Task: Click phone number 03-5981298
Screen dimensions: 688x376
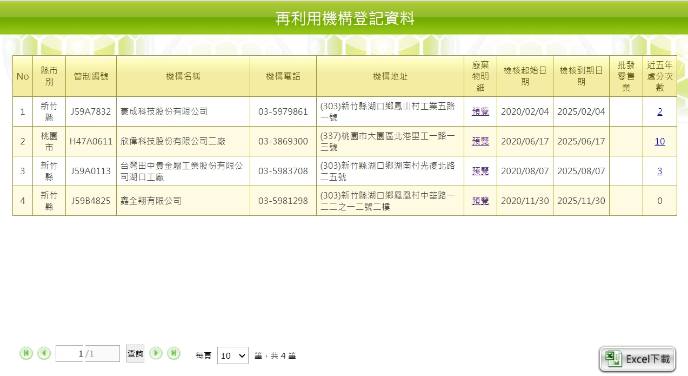Action: point(283,201)
